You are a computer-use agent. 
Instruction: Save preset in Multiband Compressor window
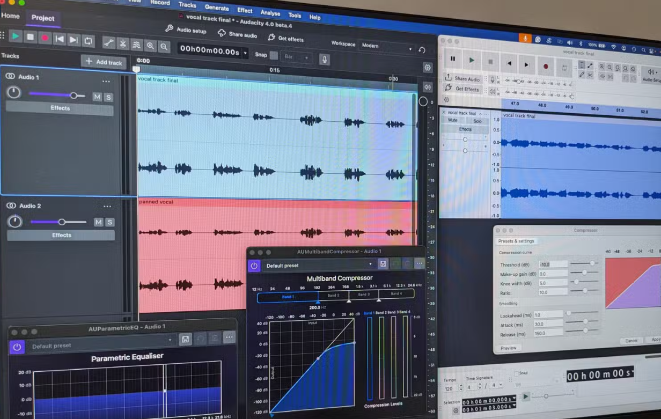click(x=383, y=264)
